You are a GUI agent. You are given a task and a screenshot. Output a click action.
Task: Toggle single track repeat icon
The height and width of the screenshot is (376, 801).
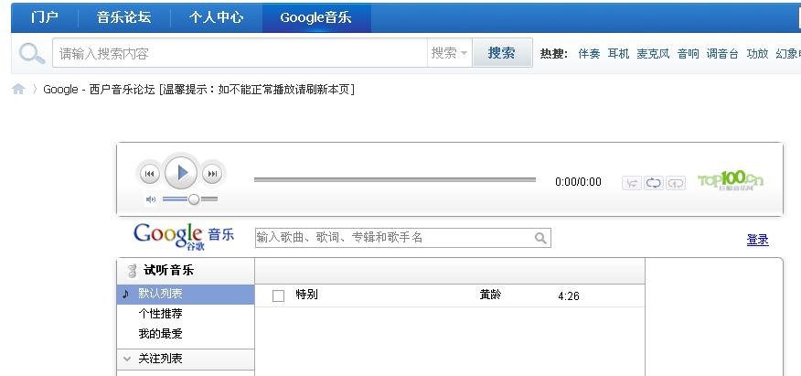click(676, 183)
